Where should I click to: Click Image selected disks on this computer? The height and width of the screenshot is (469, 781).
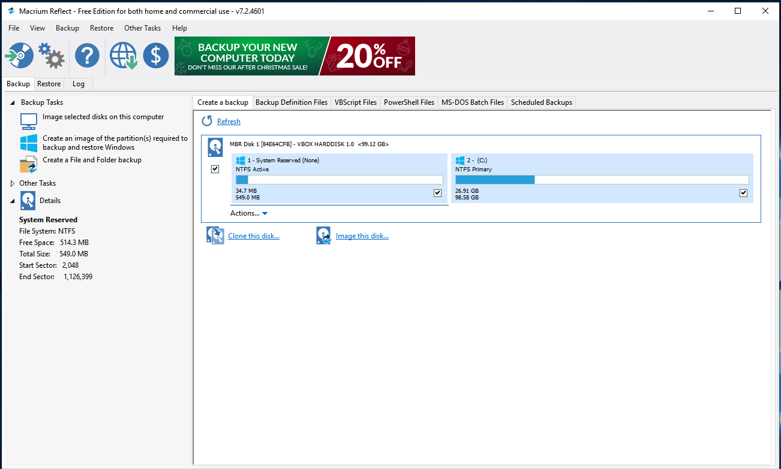(x=103, y=117)
